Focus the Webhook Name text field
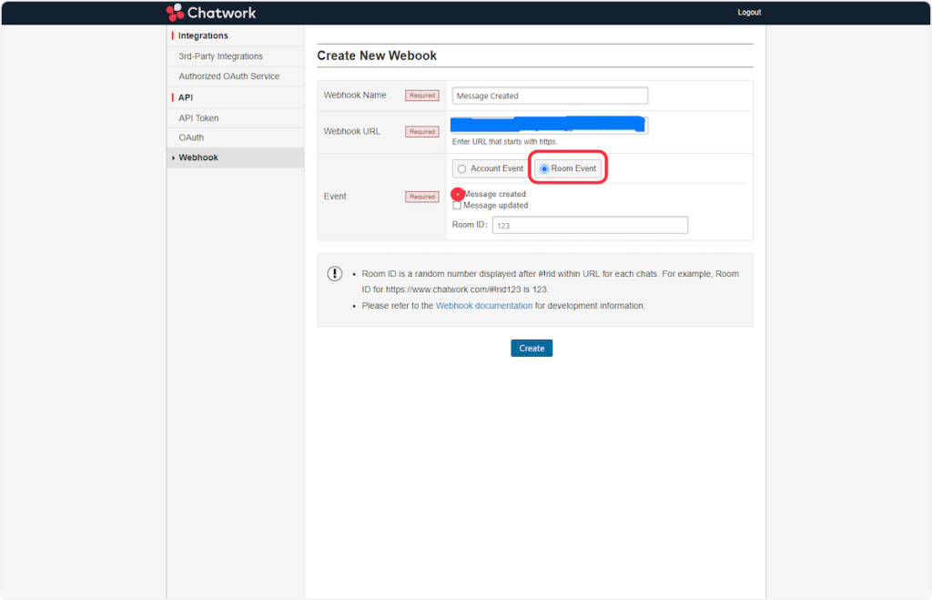 tap(550, 96)
